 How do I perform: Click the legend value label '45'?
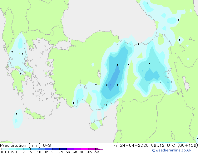tap(89, 152)
